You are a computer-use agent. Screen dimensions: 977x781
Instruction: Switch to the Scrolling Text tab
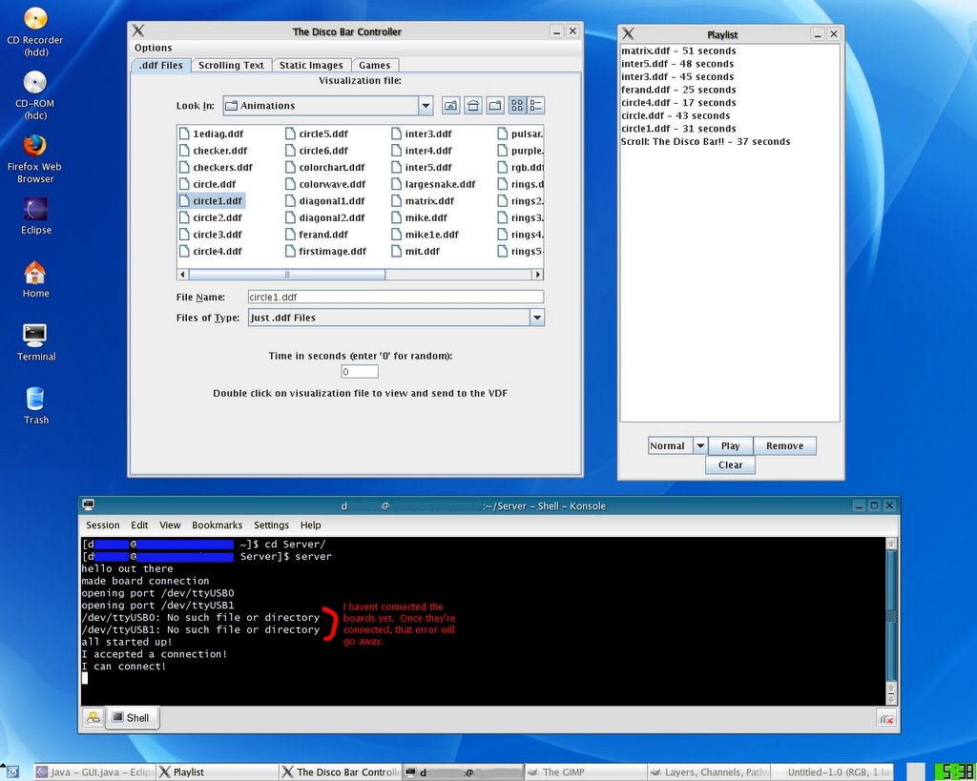231,65
